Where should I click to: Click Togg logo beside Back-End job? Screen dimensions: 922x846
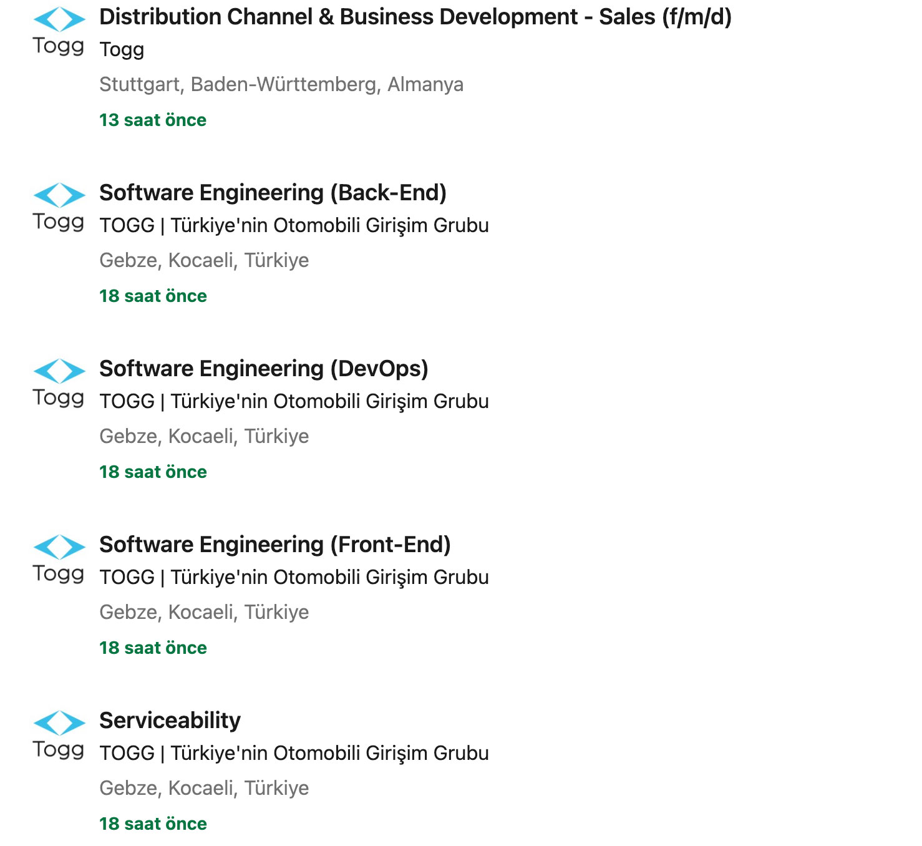(x=59, y=208)
